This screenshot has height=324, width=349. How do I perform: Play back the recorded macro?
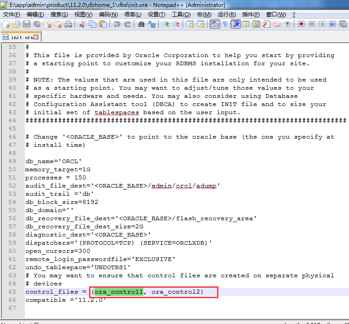point(322,24)
